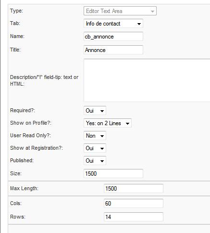
Task: Open the Type dropdown showing Editor Text Area
Action: (x=120, y=11)
